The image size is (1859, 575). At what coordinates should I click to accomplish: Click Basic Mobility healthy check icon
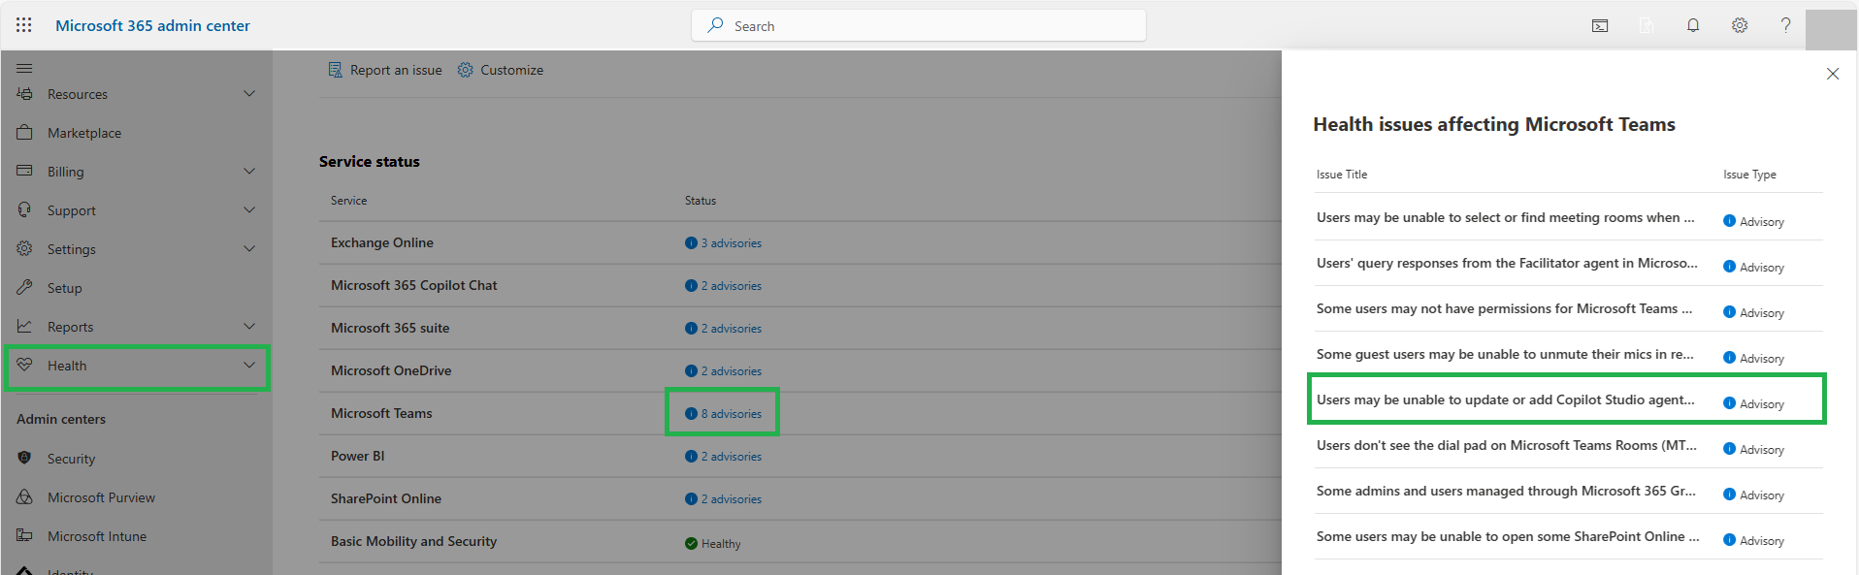691,544
